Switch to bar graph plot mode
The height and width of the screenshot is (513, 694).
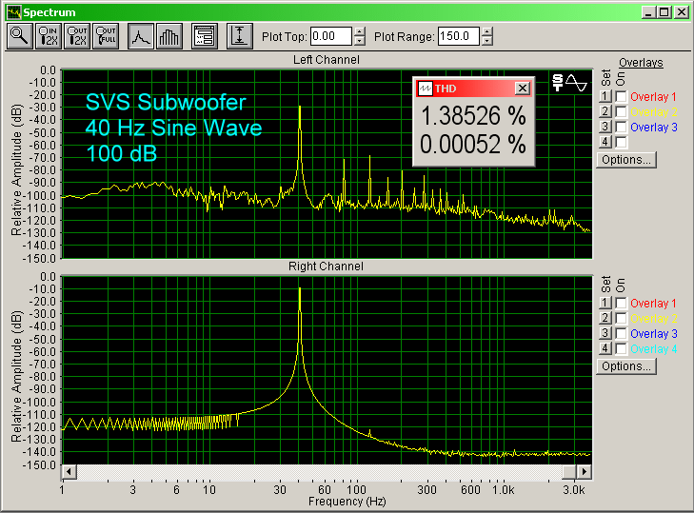coord(169,36)
